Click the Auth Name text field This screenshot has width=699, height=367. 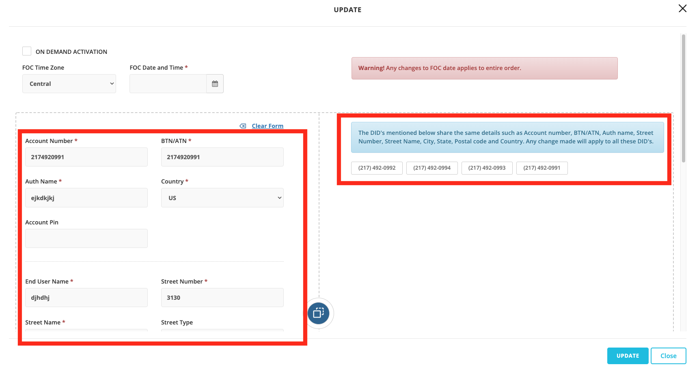point(86,198)
